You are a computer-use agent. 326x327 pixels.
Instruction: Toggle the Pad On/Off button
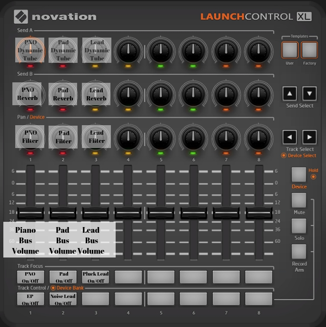point(63,277)
